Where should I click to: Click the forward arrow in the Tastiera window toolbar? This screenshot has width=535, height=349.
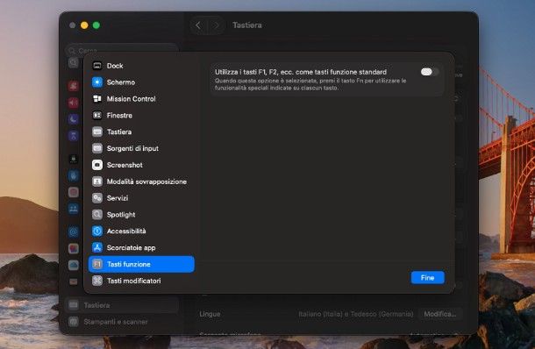pos(216,25)
